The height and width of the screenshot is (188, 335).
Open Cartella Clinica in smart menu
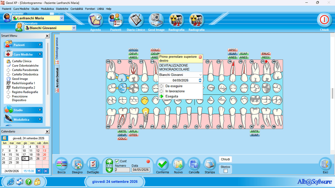[22, 61]
